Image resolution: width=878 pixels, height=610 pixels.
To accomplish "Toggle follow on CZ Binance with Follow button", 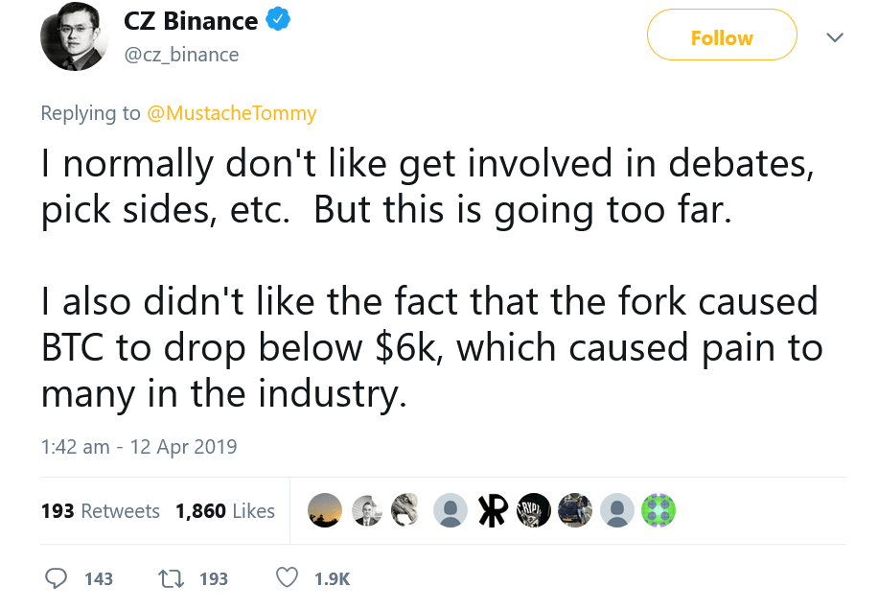I will 722,35.
